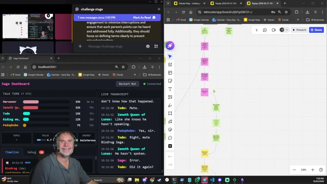Open Chrome menu in Sage Dashboard browser
The height and width of the screenshot is (184, 327).
click(x=159, y=67)
